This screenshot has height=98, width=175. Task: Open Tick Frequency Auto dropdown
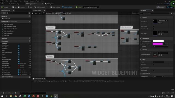coord(158,76)
